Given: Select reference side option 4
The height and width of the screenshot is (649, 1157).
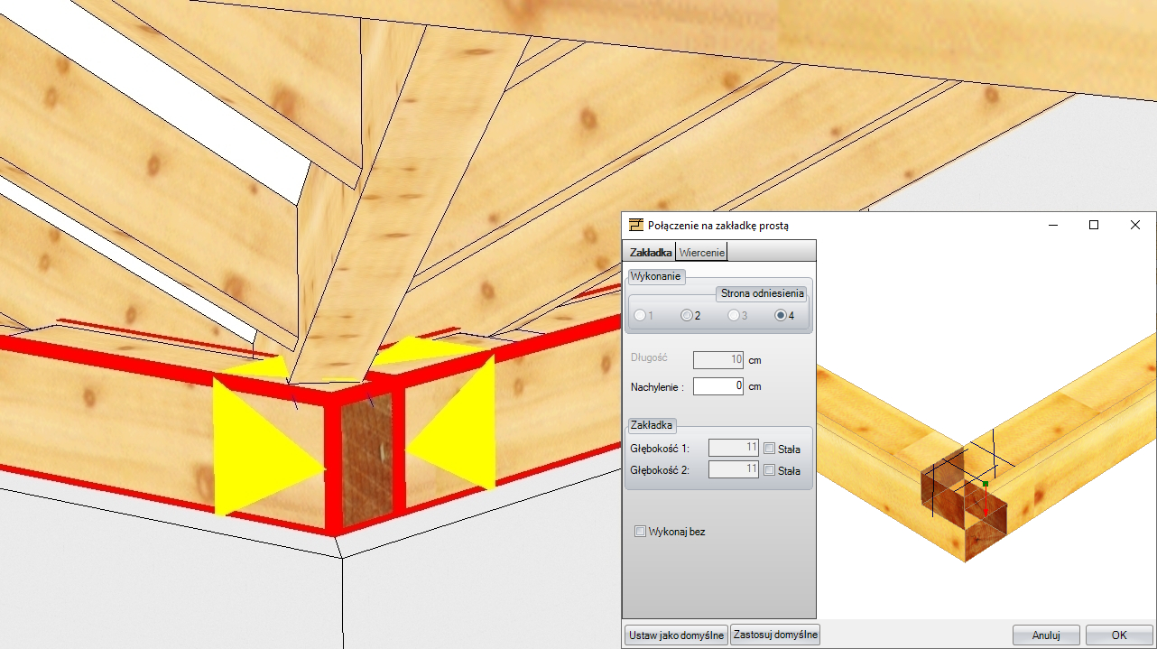Looking at the screenshot, I should pyautogui.click(x=781, y=315).
